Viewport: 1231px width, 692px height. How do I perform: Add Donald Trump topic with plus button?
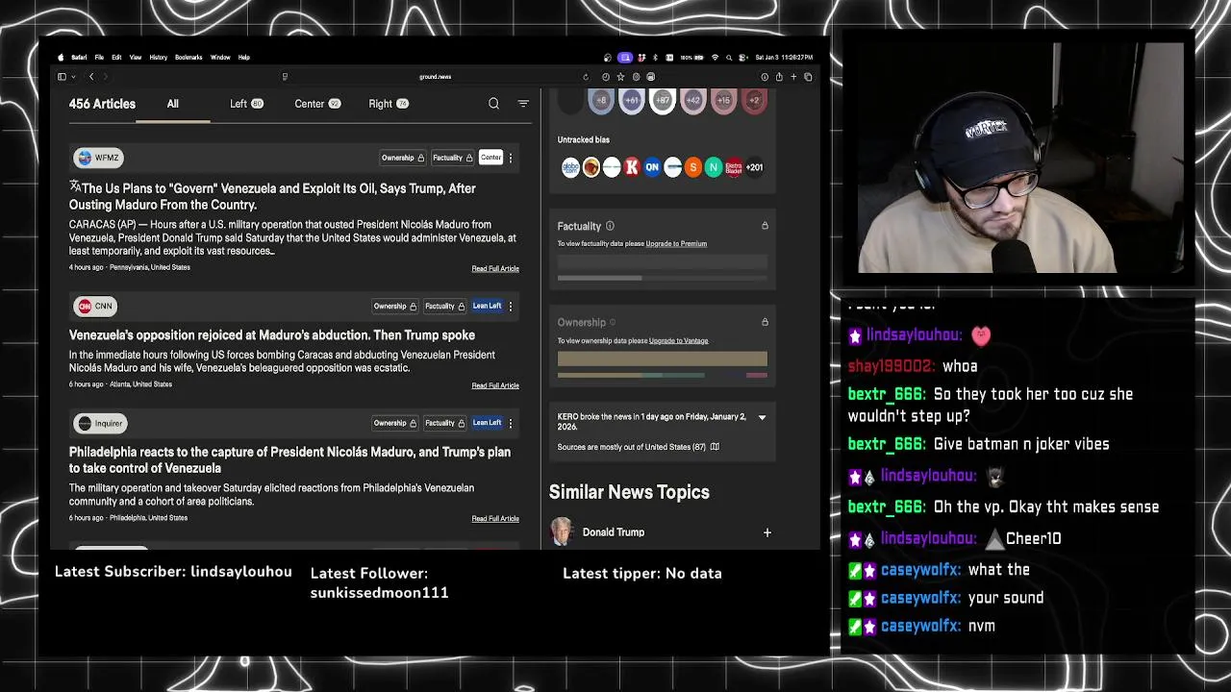(x=767, y=532)
